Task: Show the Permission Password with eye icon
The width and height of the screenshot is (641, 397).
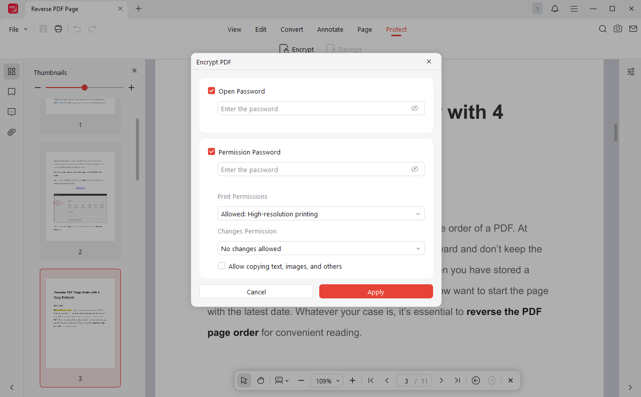Action: coord(415,169)
